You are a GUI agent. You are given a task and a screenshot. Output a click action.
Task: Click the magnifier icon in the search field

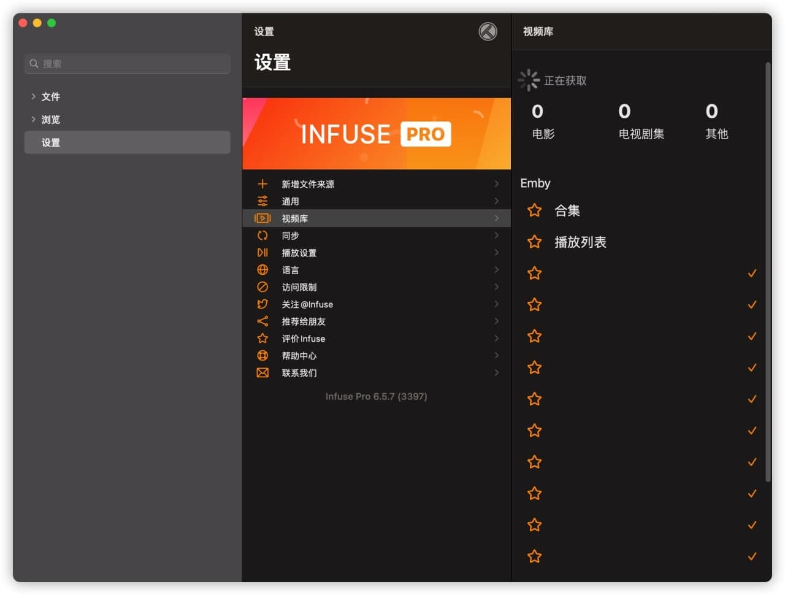[34, 64]
